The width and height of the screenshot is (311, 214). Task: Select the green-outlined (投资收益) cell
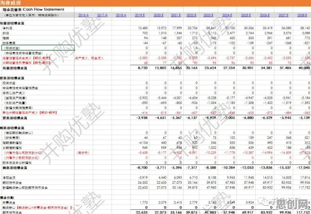(x=38, y=48)
